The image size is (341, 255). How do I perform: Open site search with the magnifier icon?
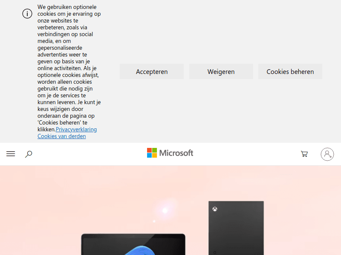29,154
